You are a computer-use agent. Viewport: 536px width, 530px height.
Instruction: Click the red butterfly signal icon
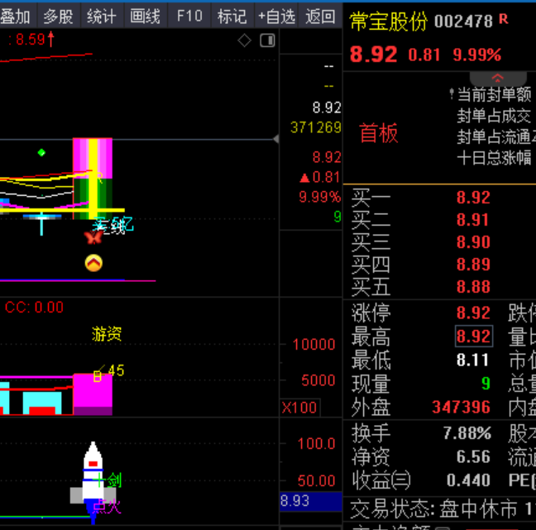pyautogui.click(x=93, y=237)
